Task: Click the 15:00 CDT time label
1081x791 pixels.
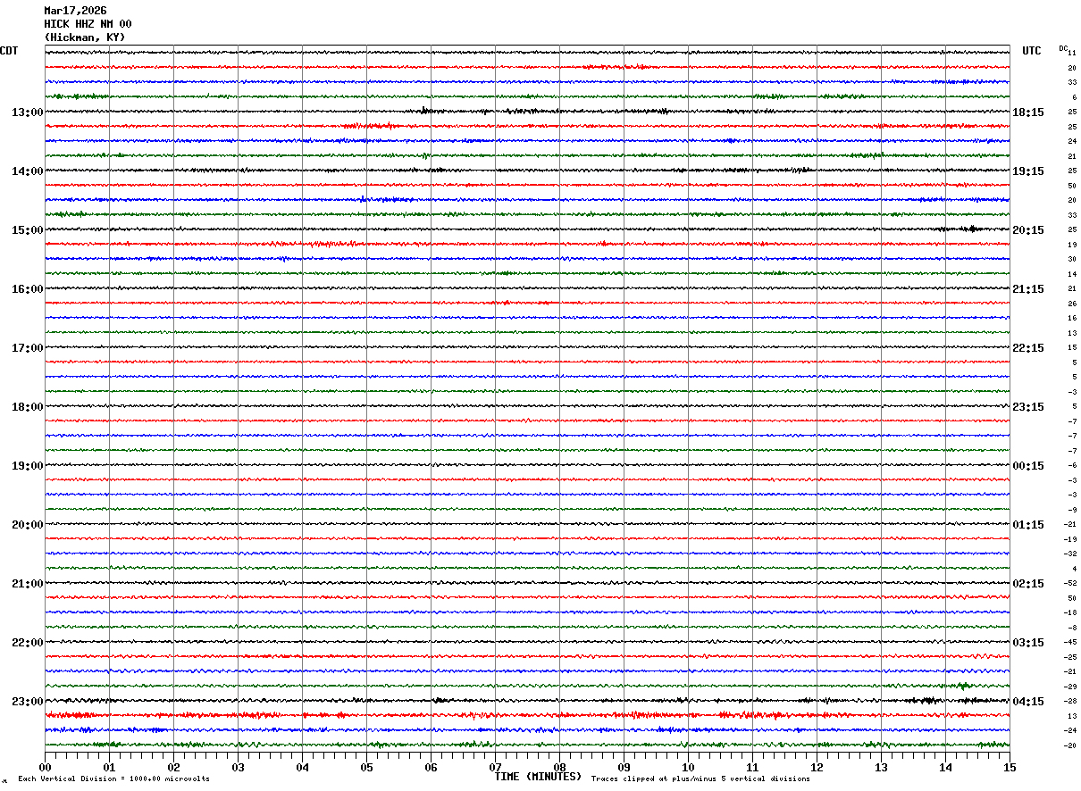Action: (x=27, y=230)
